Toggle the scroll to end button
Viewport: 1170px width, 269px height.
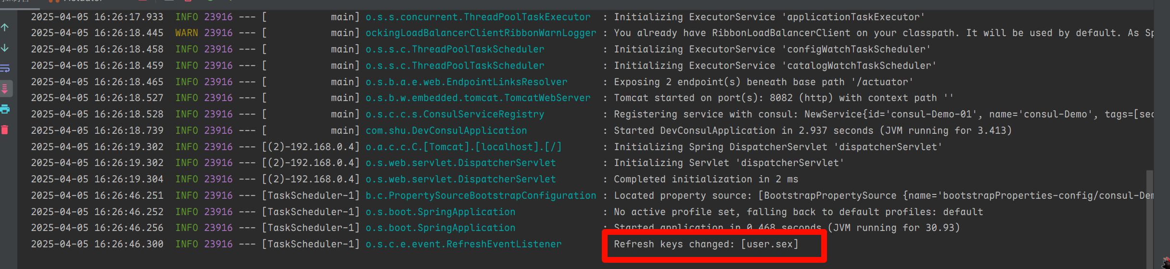(x=5, y=89)
